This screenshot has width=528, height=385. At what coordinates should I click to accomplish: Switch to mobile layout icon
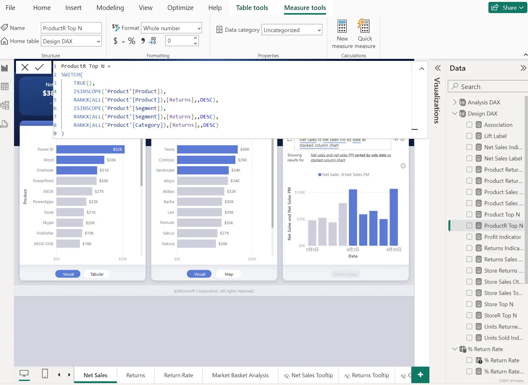pos(45,373)
